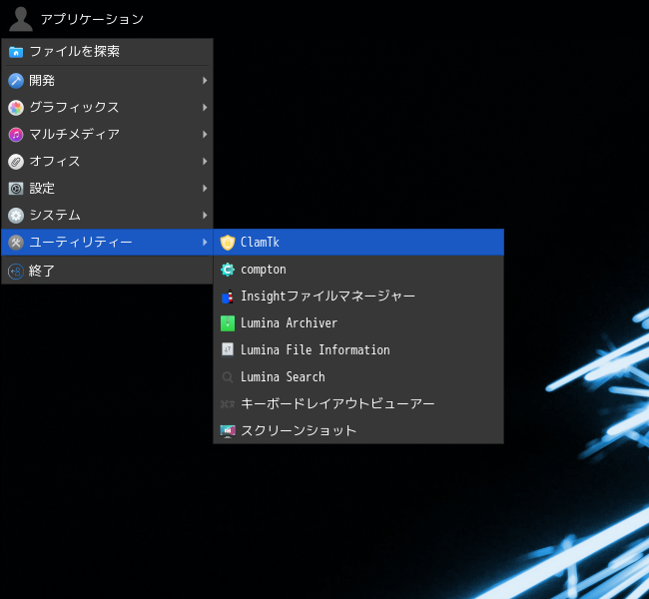
Task: Click the 開発 hammer icon
Action: click(x=16, y=81)
